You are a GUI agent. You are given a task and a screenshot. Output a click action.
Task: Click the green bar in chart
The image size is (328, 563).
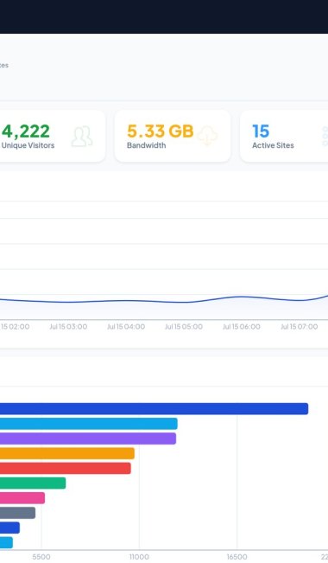[x=33, y=483]
